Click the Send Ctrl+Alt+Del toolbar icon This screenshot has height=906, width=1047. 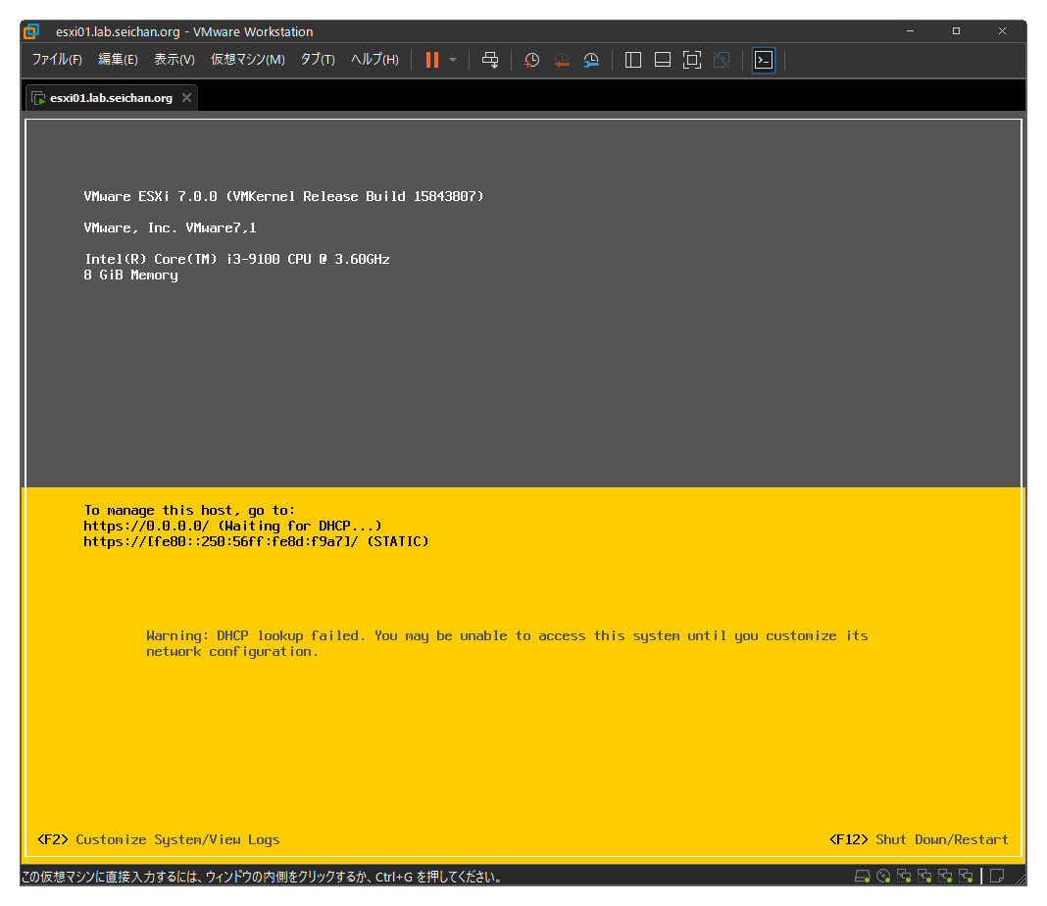tap(490, 60)
